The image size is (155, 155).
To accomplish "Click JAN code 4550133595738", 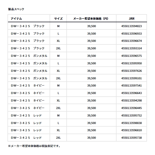I will (x=131, y=138).
